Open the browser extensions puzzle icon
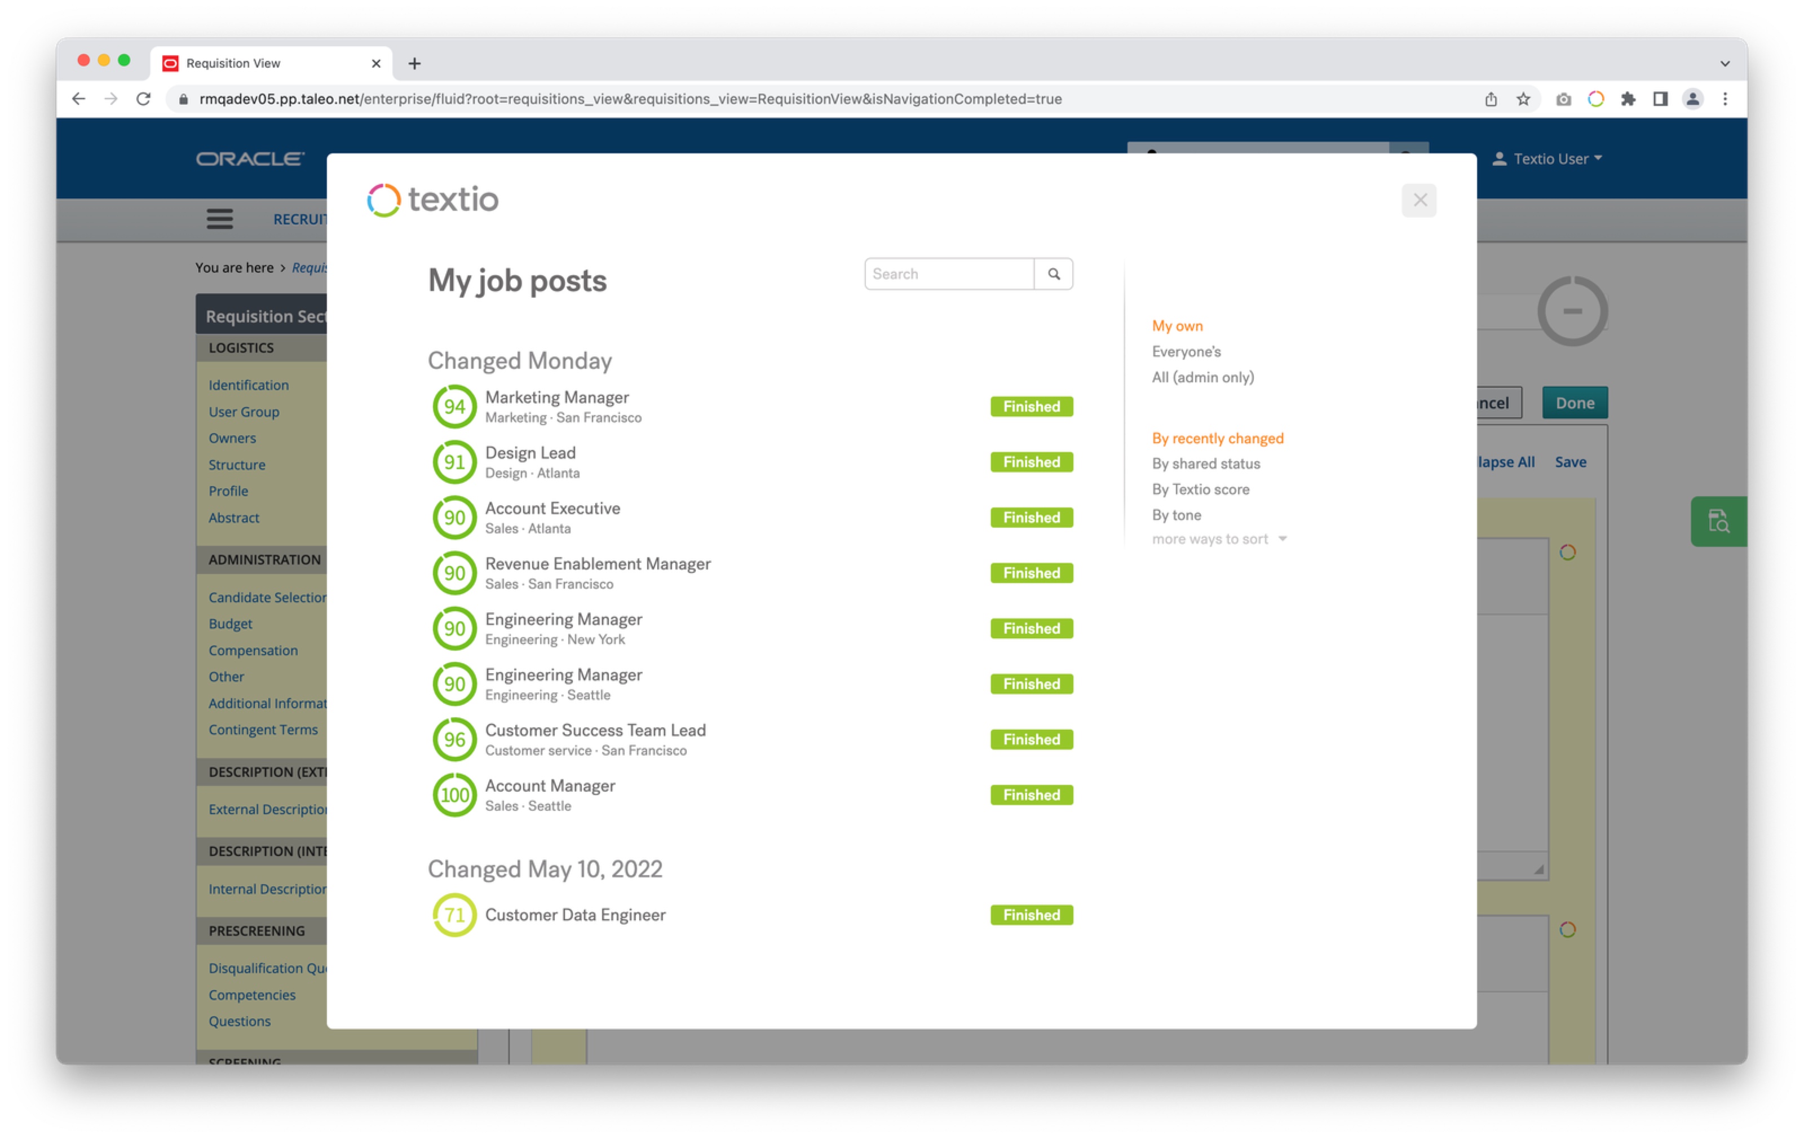 tap(1628, 98)
